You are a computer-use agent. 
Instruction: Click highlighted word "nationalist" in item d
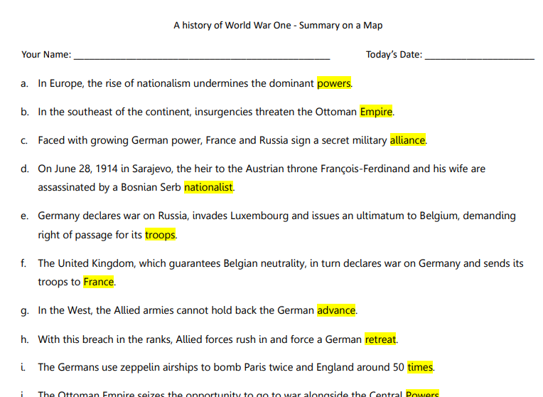tap(208, 188)
